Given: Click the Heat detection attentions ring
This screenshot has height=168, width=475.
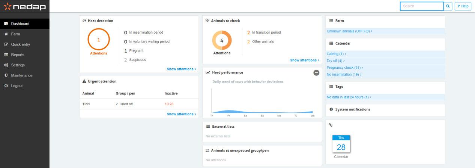Looking at the screenshot, I should coord(99,40).
